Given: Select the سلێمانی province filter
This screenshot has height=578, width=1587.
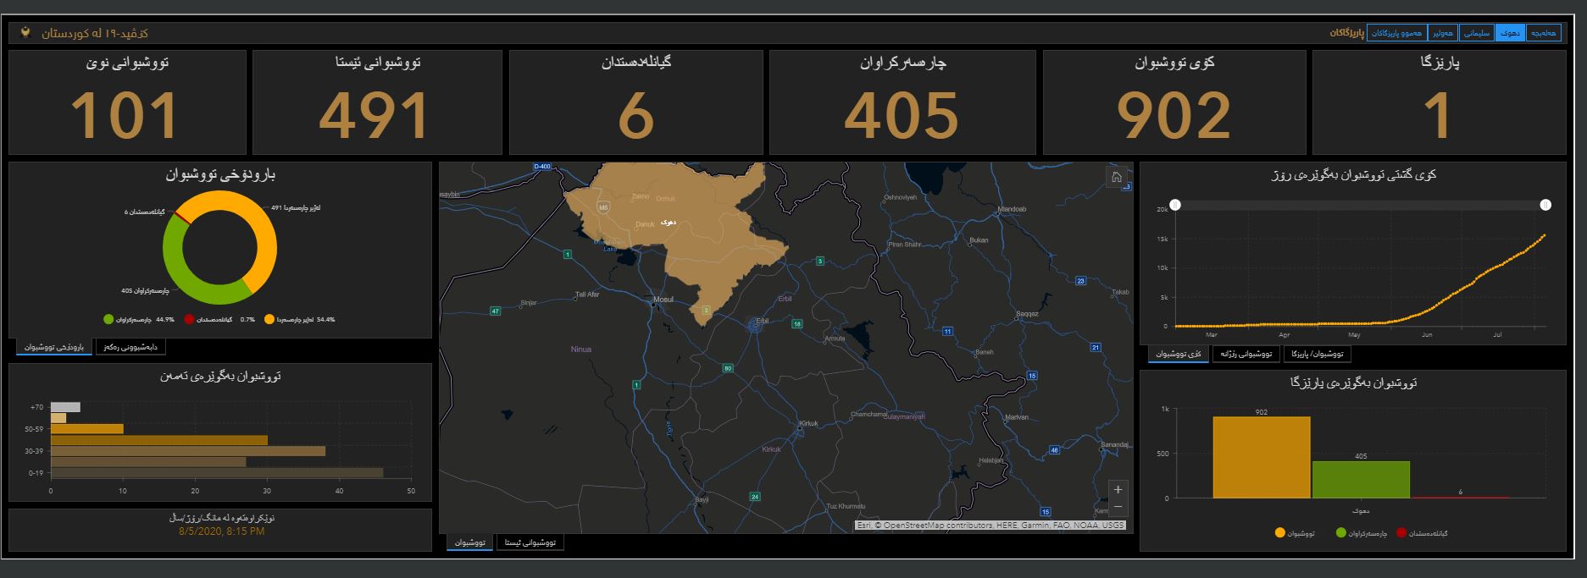Looking at the screenshot, I should pos(1477,33).
